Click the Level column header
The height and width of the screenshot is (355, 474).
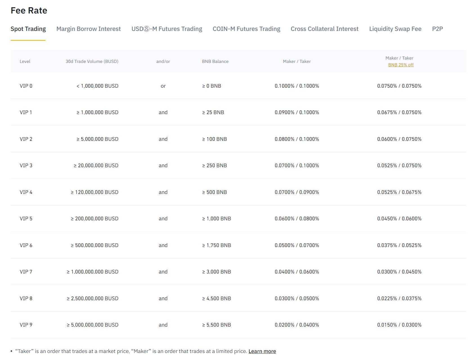(25, 62)
